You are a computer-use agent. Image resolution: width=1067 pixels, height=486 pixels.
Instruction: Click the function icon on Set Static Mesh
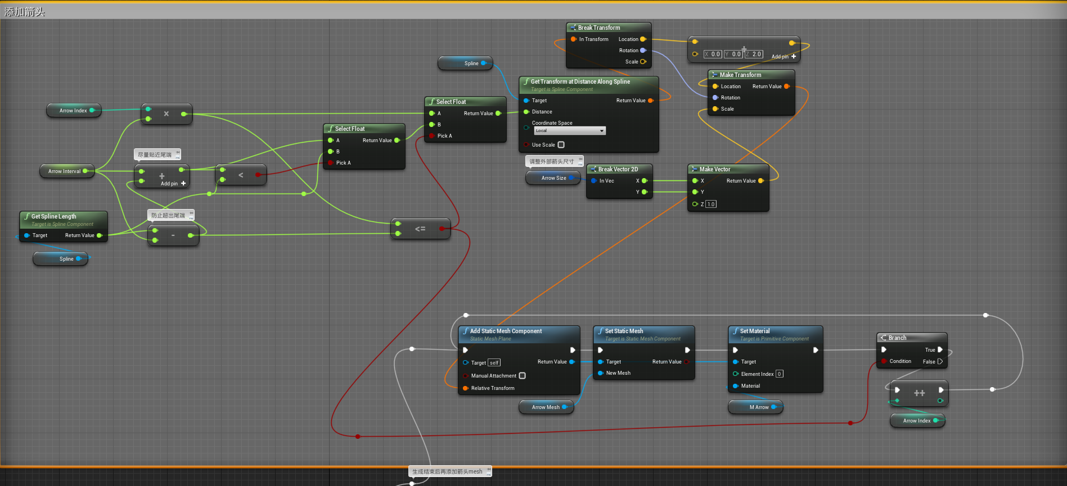click(600, 331)
